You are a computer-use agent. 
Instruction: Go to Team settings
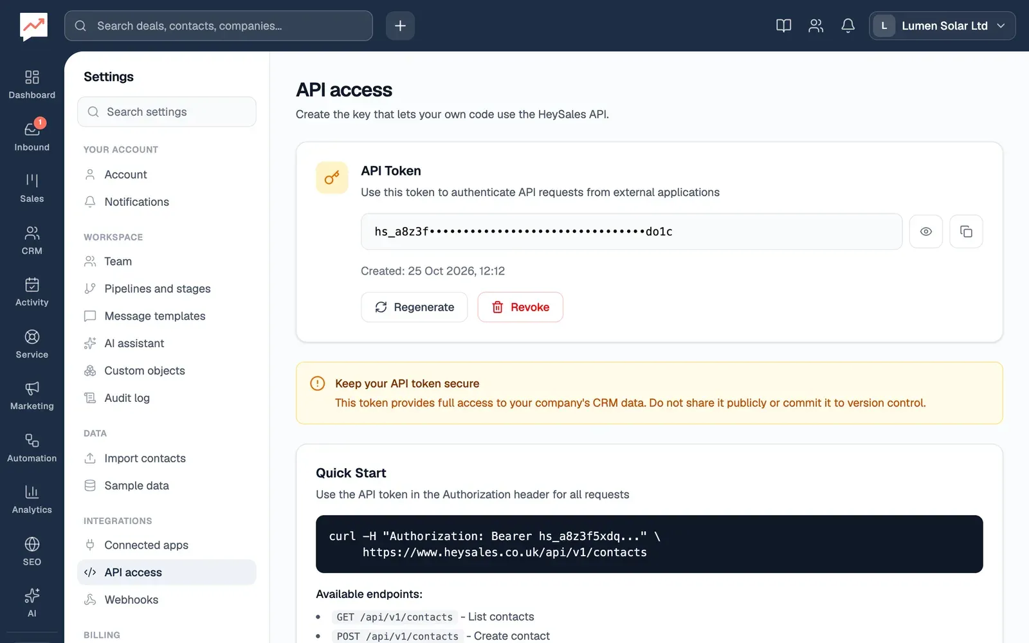point(167,262)
